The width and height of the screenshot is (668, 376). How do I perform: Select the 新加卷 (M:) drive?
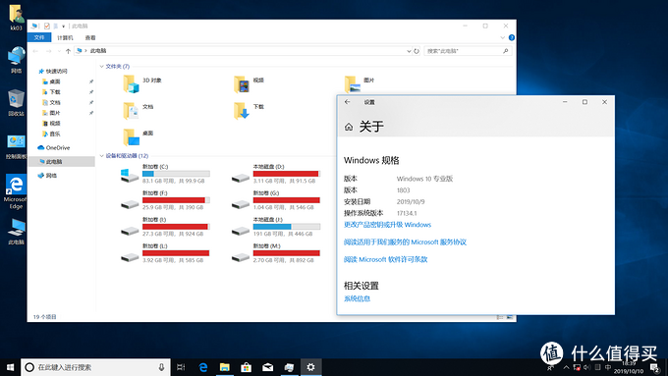point(276,253)
